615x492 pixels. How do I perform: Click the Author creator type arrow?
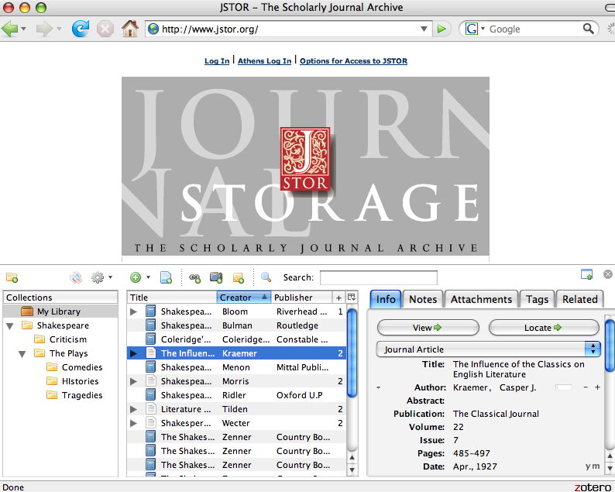click(379, 387)
